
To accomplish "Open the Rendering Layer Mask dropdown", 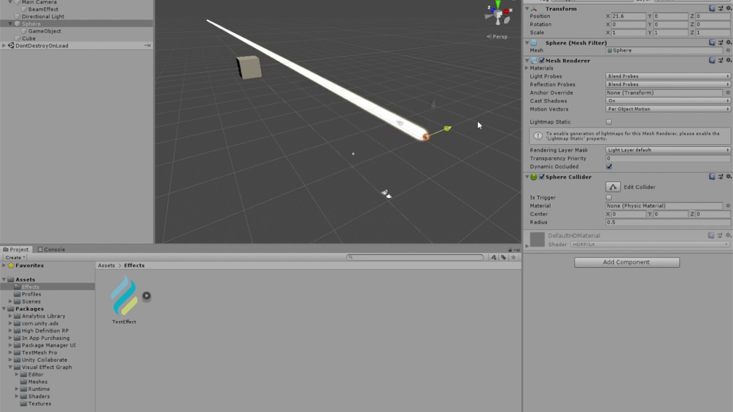I will point(668,150).
